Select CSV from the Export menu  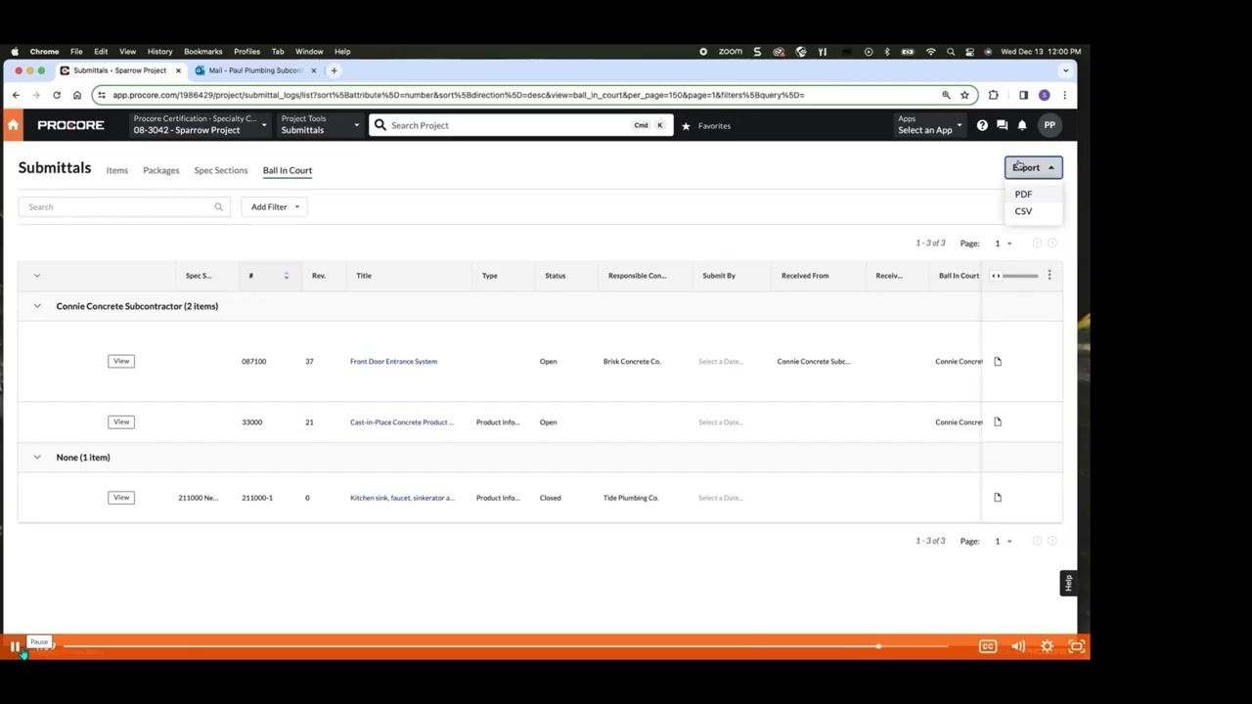tap(1023, 211)
